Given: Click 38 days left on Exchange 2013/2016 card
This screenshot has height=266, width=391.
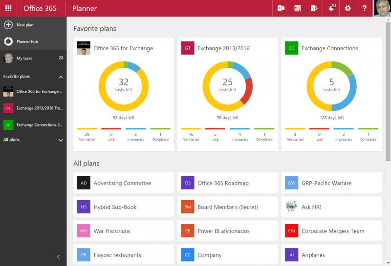Looking at the screenshot, I should (227, 118).
